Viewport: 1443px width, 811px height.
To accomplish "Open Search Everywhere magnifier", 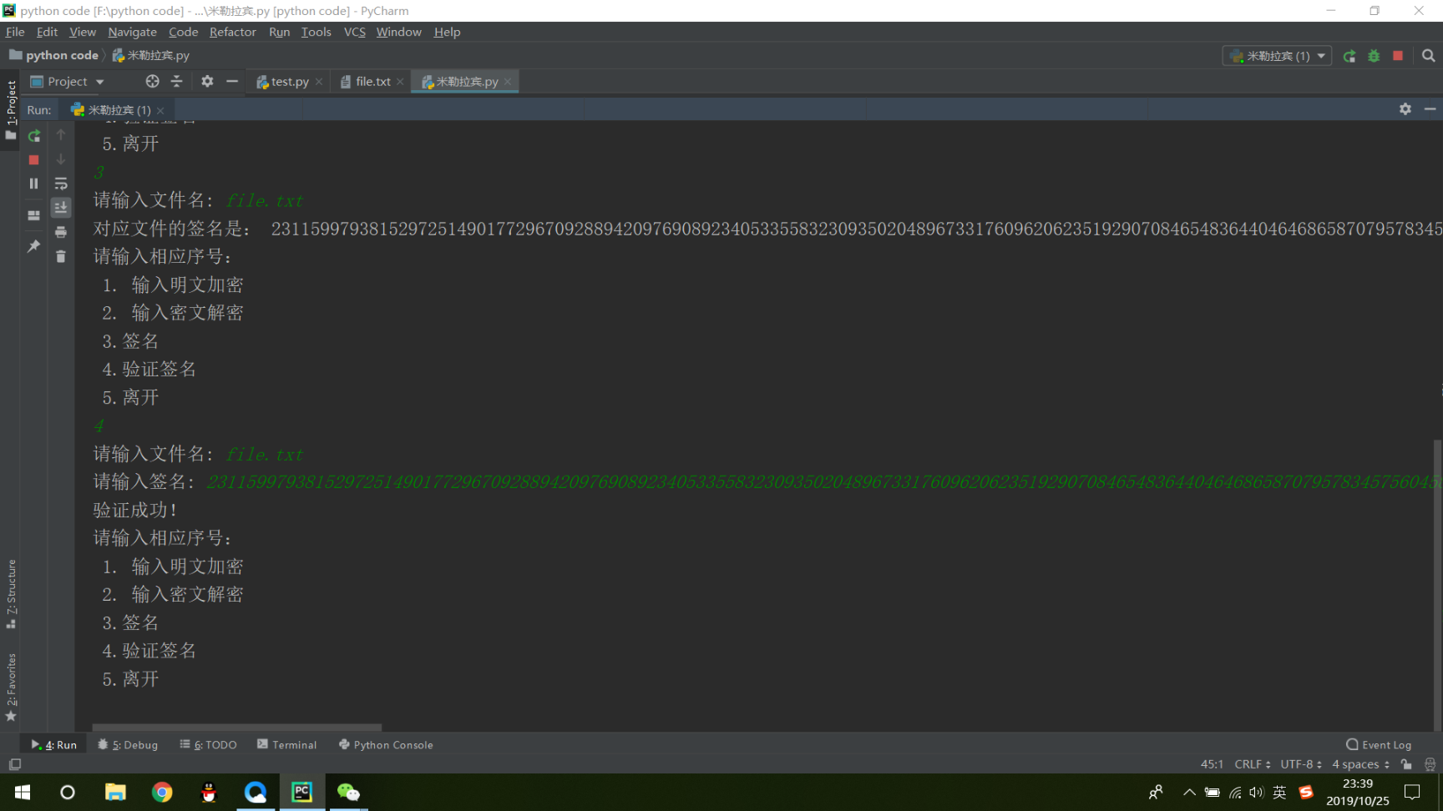I will [1429, 56].
